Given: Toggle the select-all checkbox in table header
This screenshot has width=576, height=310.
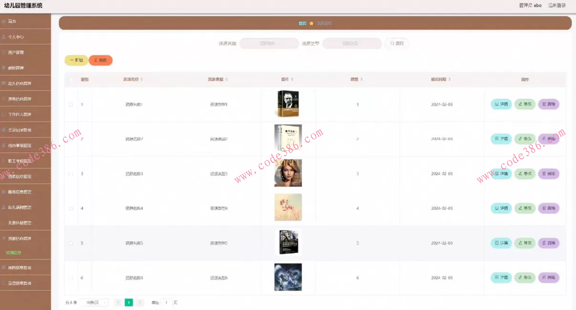Looking at the screenshot, I should [x=71, y=80].
